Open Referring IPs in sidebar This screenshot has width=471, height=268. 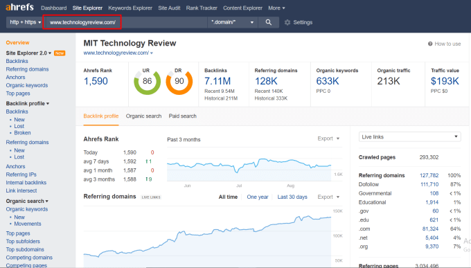pos(21,175)
